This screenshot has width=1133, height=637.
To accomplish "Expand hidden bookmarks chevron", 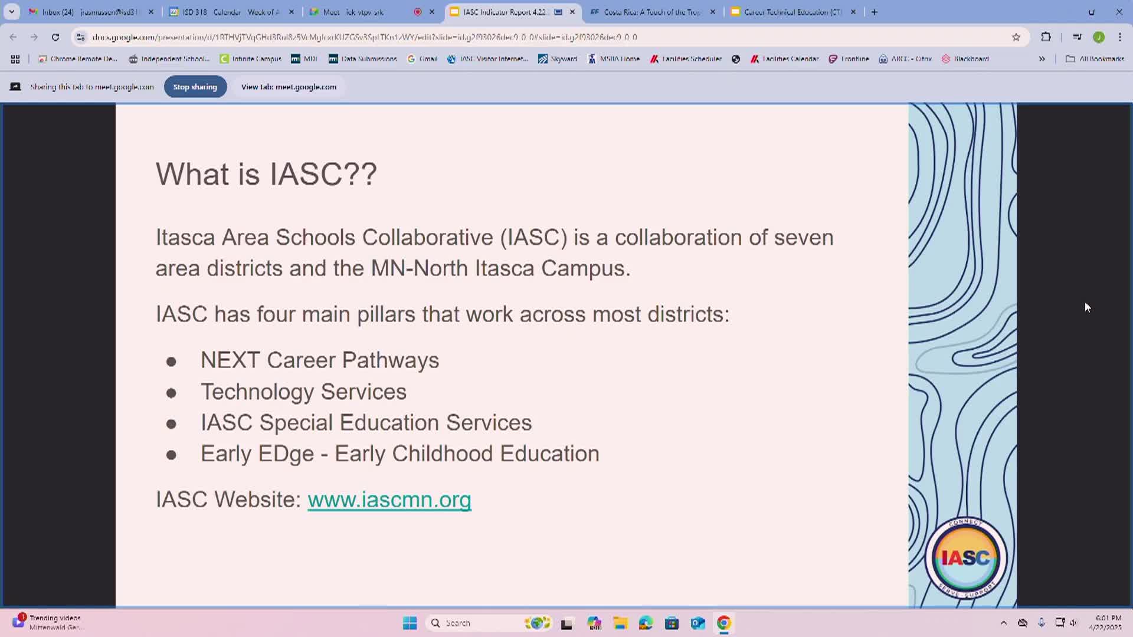I will 1042,59.
